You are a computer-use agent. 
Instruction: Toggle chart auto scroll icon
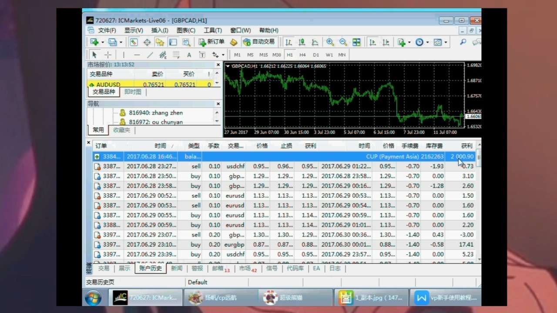(372, 42)
